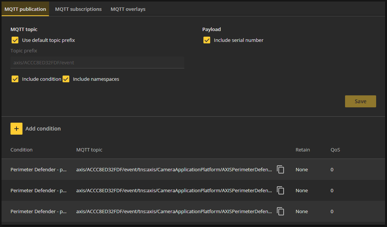Switch to MQTT subscriptions tab
The height and width of the screenshot is (227, 387).
78,9
